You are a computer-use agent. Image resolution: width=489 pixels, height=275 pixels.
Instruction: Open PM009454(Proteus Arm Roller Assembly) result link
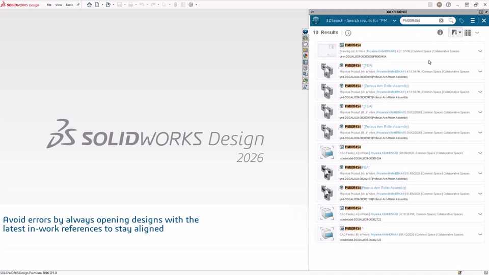coord(375,188)
